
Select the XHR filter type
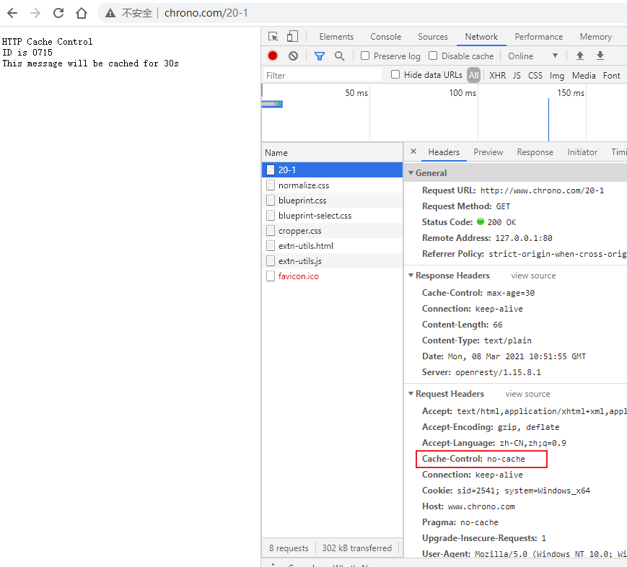point(497,76)
